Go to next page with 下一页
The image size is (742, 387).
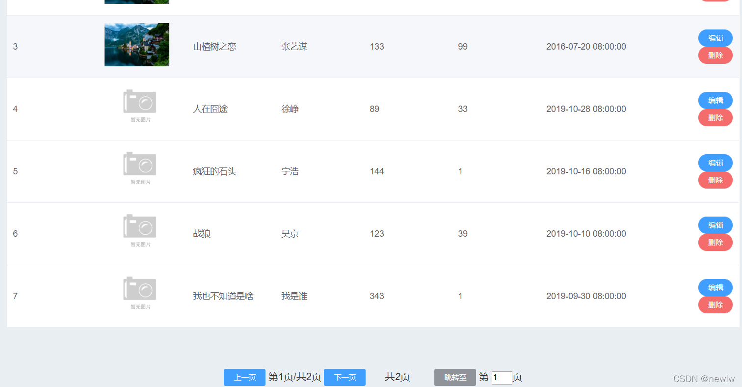coord(344,377)
